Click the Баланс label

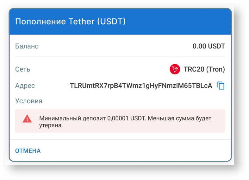[27, 46]
